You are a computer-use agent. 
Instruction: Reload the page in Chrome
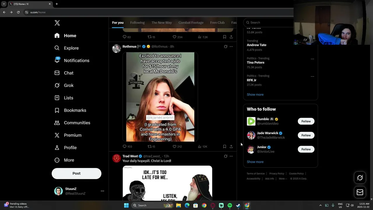tap(18, 12)
